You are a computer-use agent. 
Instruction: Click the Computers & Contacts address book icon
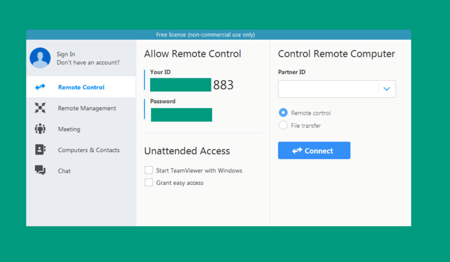coord(40,150)
